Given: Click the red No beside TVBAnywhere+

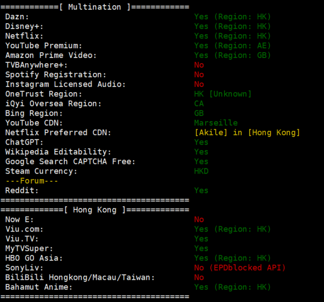Looking at the screenshot, I should [199, 65].
